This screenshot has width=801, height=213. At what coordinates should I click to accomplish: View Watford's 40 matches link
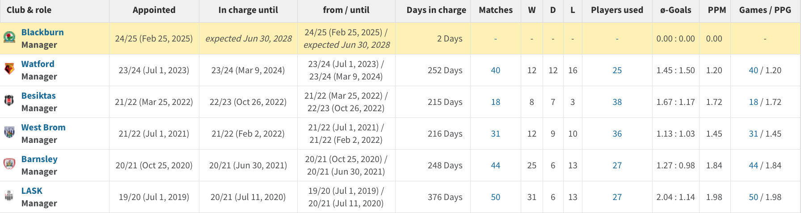pos(496,70)
